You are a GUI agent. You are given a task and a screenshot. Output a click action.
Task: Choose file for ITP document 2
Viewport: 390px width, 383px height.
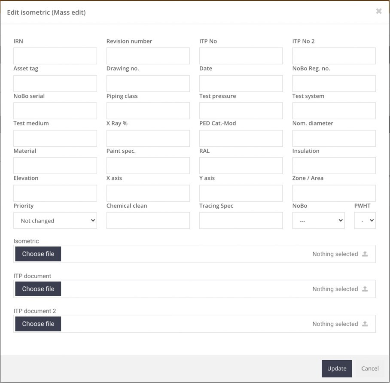38,324
